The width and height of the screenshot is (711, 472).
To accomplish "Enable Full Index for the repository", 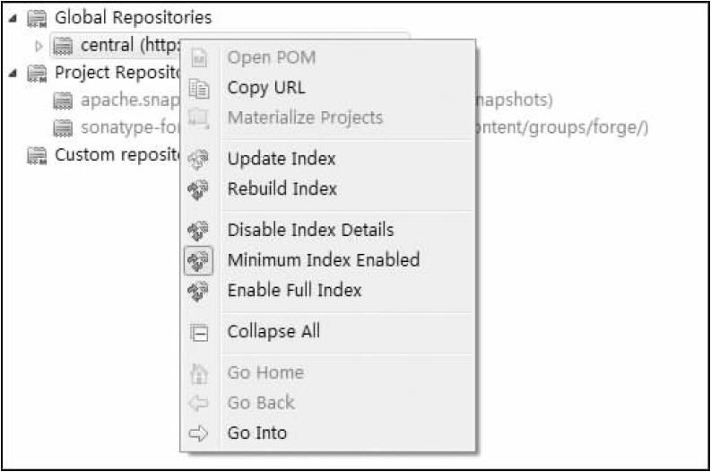I will pyautogui.click(x=294, y=291).
